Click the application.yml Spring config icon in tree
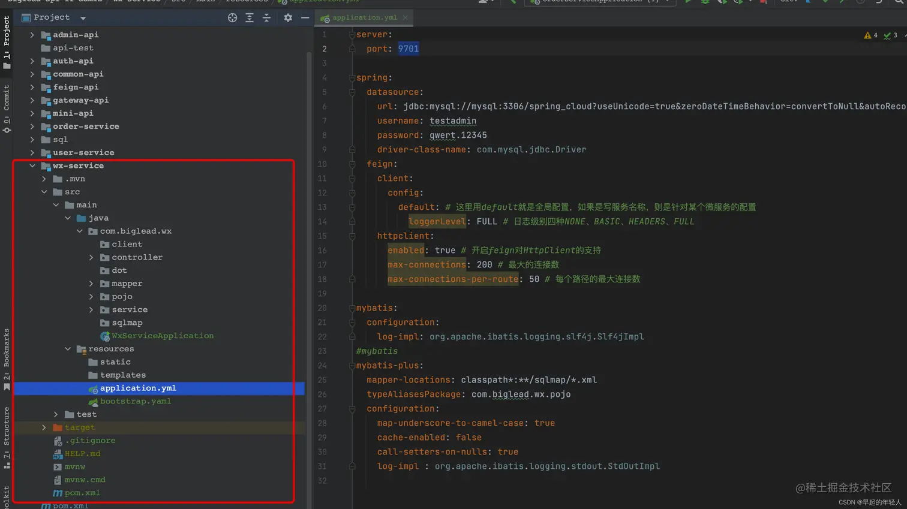This screenshot has width=907, height=509. tap(93, 388)
